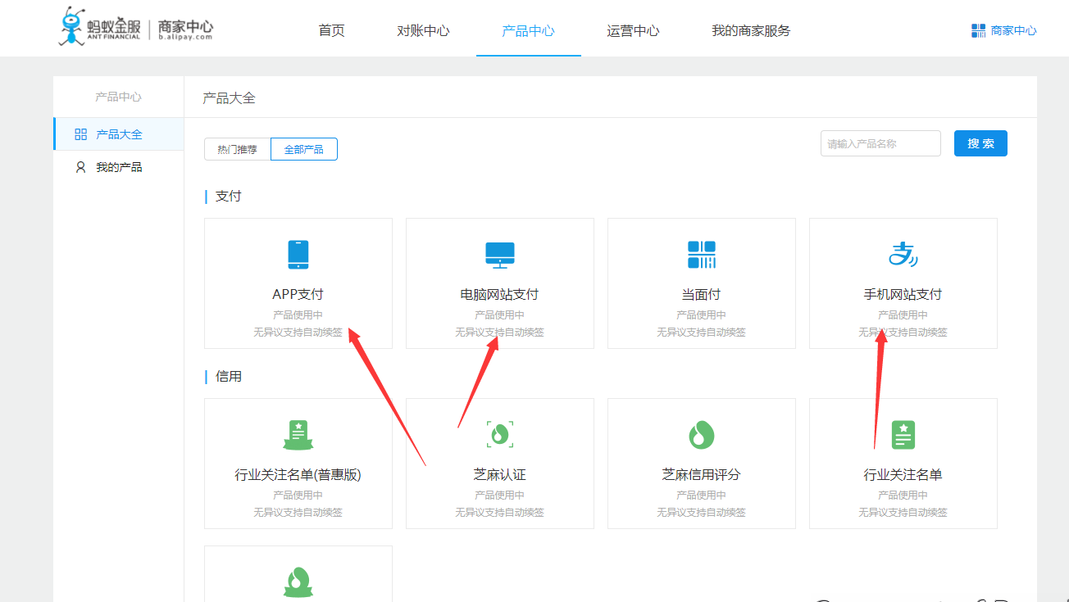Click the 支付 section heading
Viewport: 1069px width, 602px height.
point(229,197)
